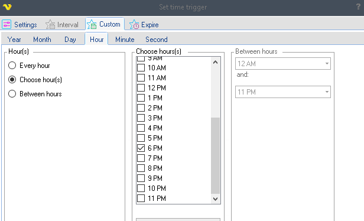Click the '12 PM' label text

pyautogui.click(x=157, y=87)
